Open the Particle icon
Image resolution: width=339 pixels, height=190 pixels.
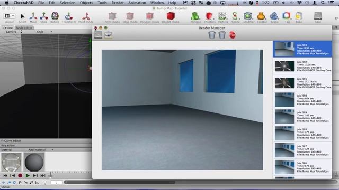(222, 16)
